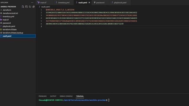Select the TERMINAL panel tab
Viewport: 189px width, 106px height.
point(80,96)
